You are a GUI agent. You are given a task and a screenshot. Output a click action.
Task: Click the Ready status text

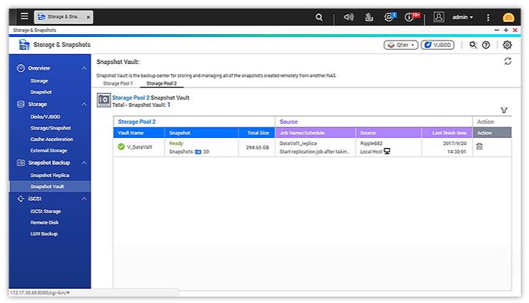[x=176, y=144]
